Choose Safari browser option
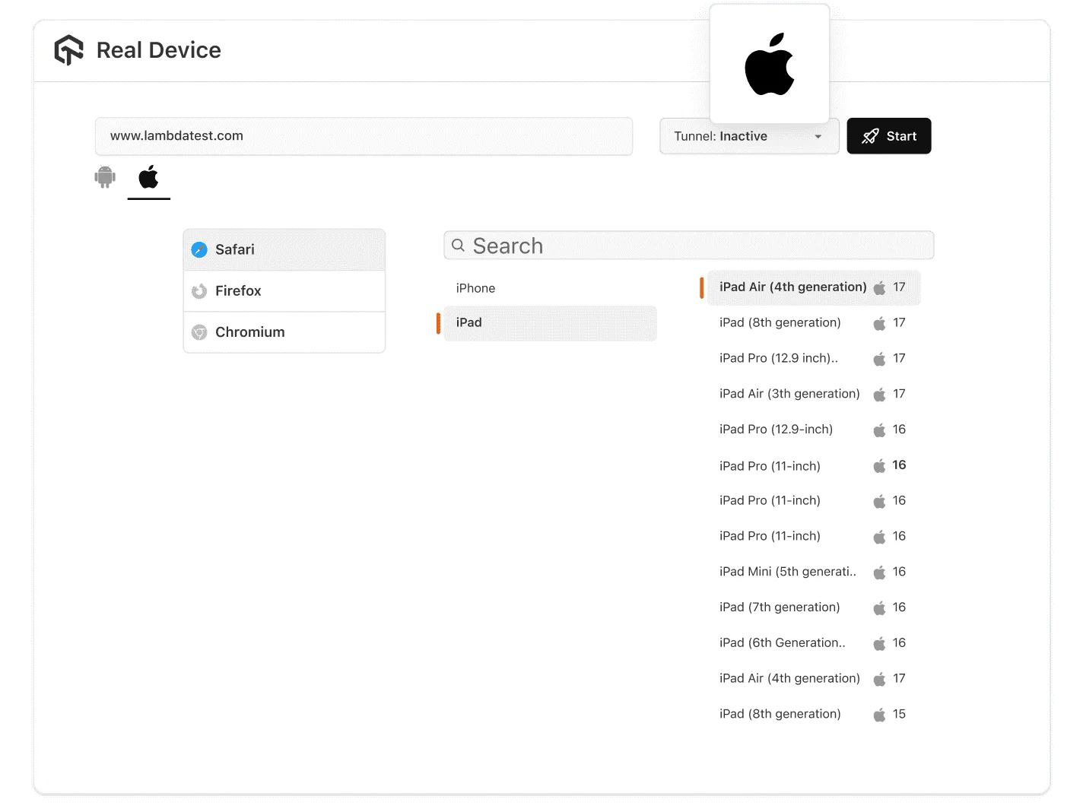The image size is (1083, 812). click(x=284, y=249)
